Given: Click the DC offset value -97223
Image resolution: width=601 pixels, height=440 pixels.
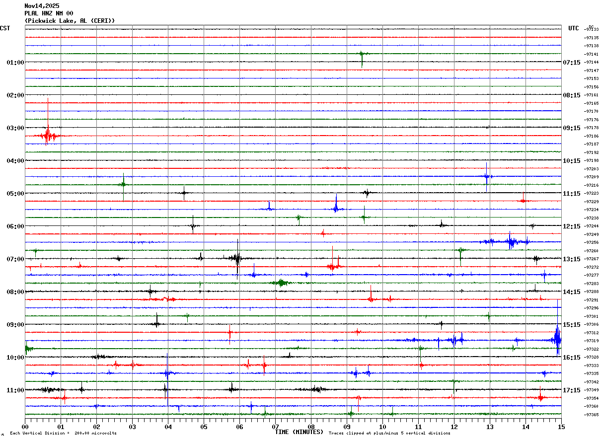Looking at the screenshot, I should [592, 193].
